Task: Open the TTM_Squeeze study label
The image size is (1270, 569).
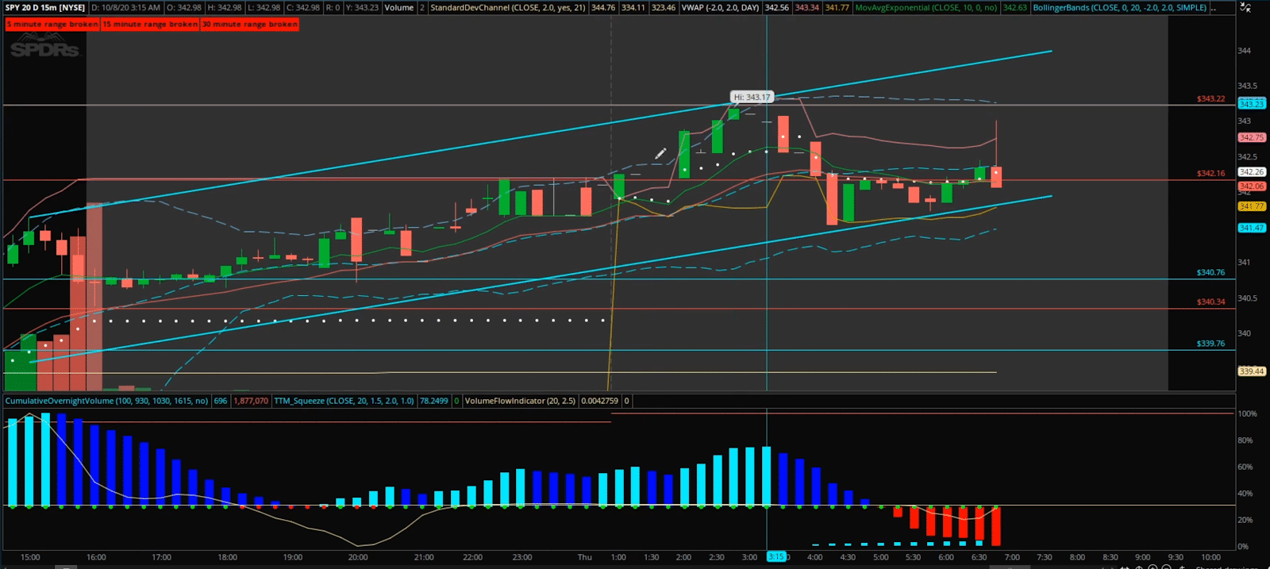Action: [344, 401]
